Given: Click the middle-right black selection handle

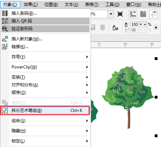Looking at the screenshot, I should pos(156,97).
